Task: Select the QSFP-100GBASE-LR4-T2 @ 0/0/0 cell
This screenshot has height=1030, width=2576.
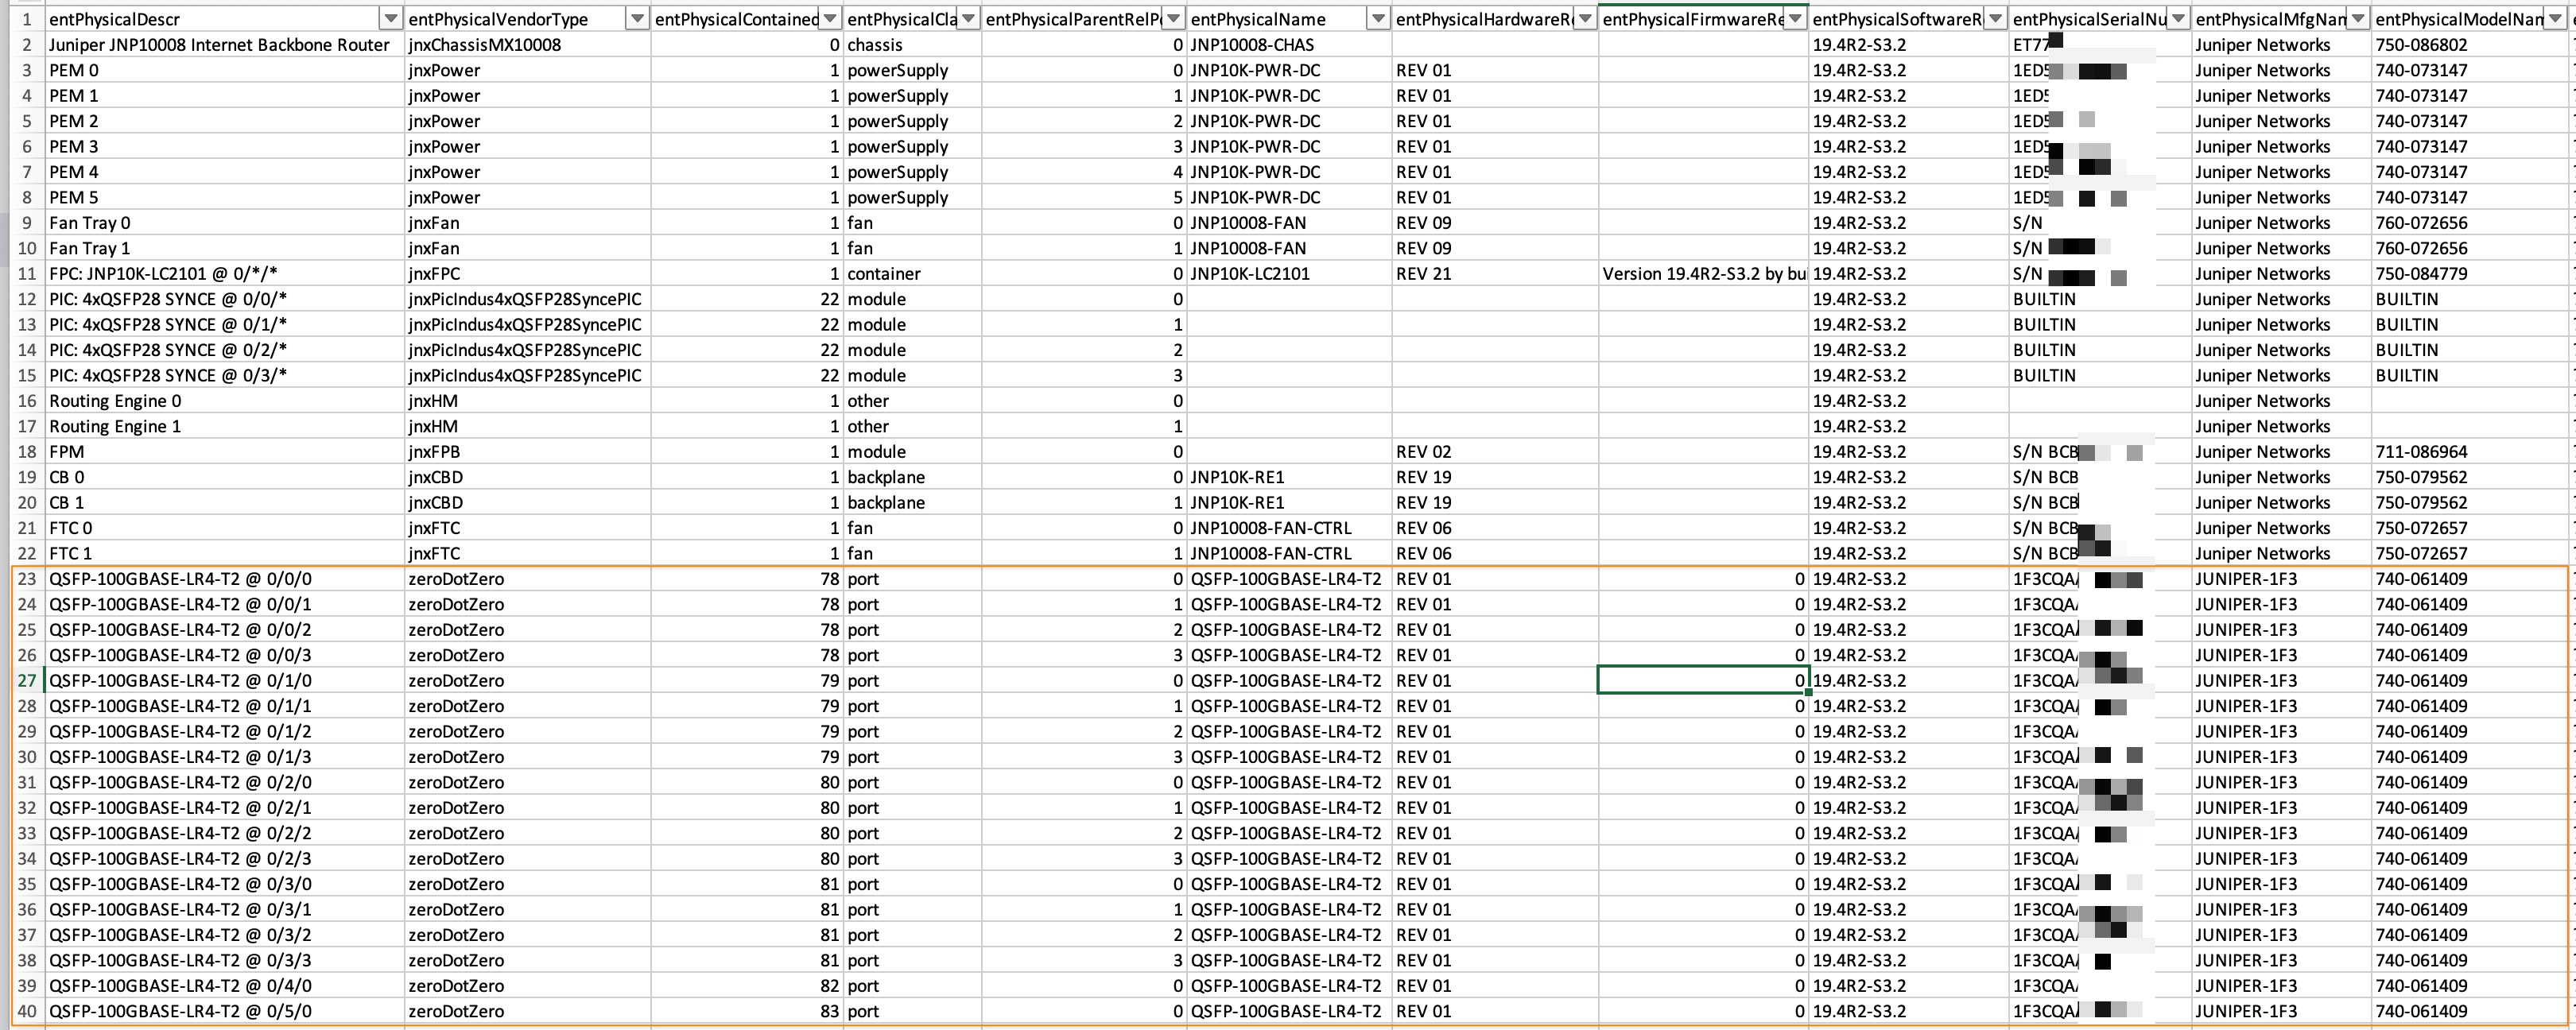Action: (x=224, y=579)
